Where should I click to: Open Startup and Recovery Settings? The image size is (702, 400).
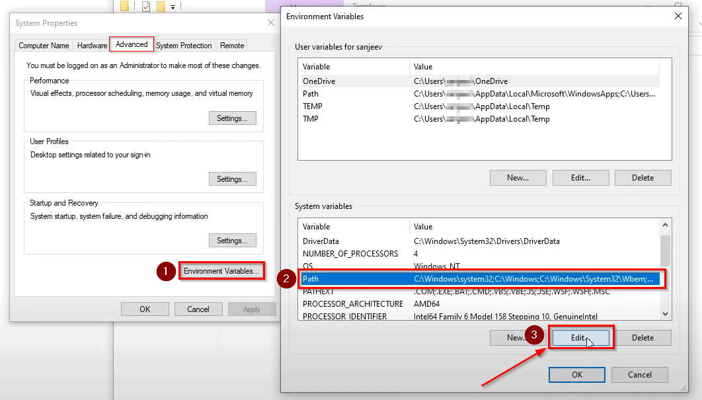point(232,241)
